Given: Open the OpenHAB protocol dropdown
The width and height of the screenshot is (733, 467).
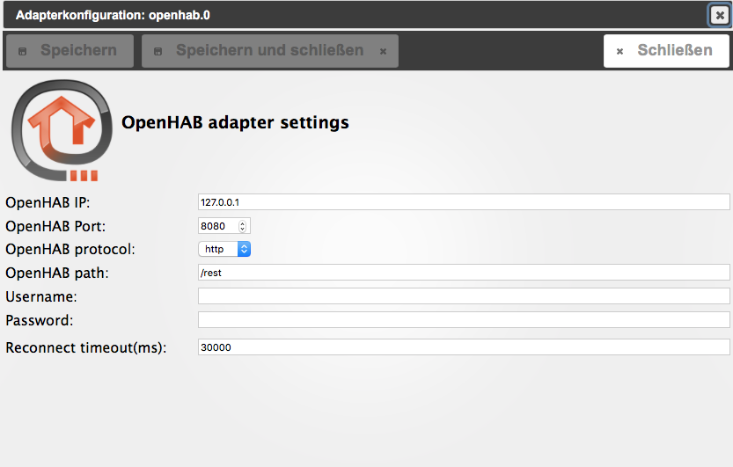Looking at the screenshot, I should coord(224,249).
